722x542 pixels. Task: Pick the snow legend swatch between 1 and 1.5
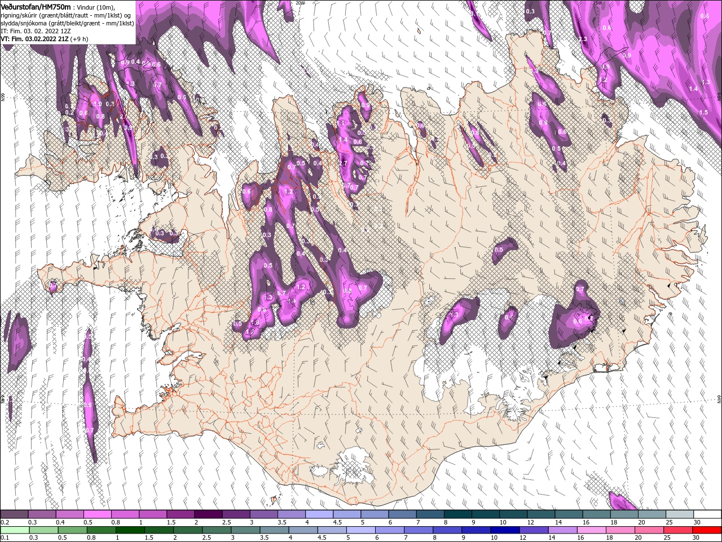coord(153,514)
